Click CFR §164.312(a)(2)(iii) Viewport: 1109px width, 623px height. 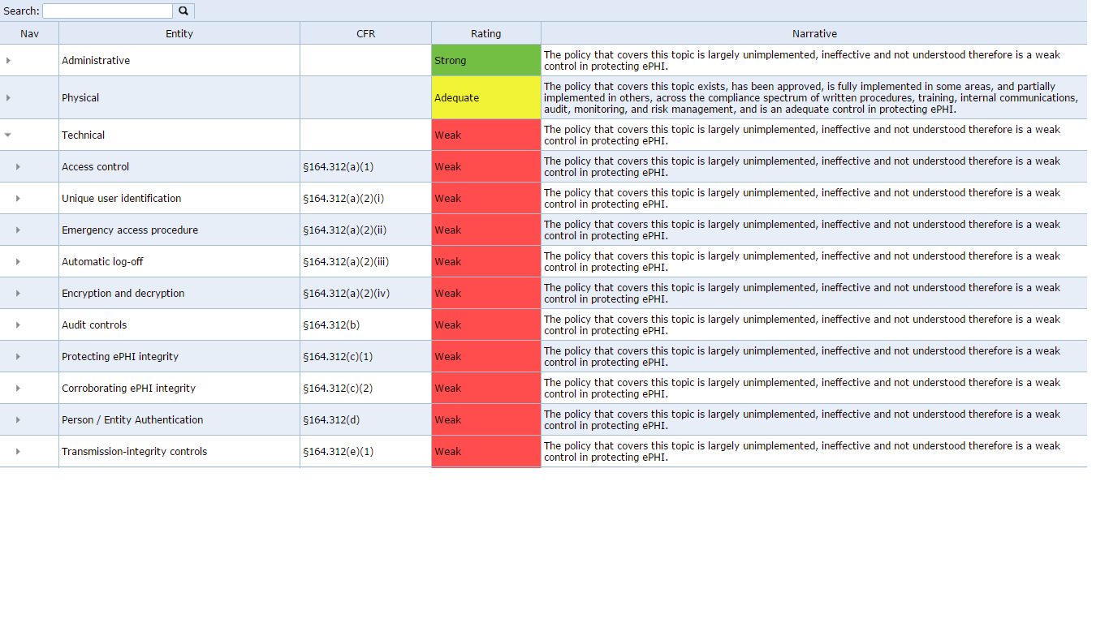(347, 262)
